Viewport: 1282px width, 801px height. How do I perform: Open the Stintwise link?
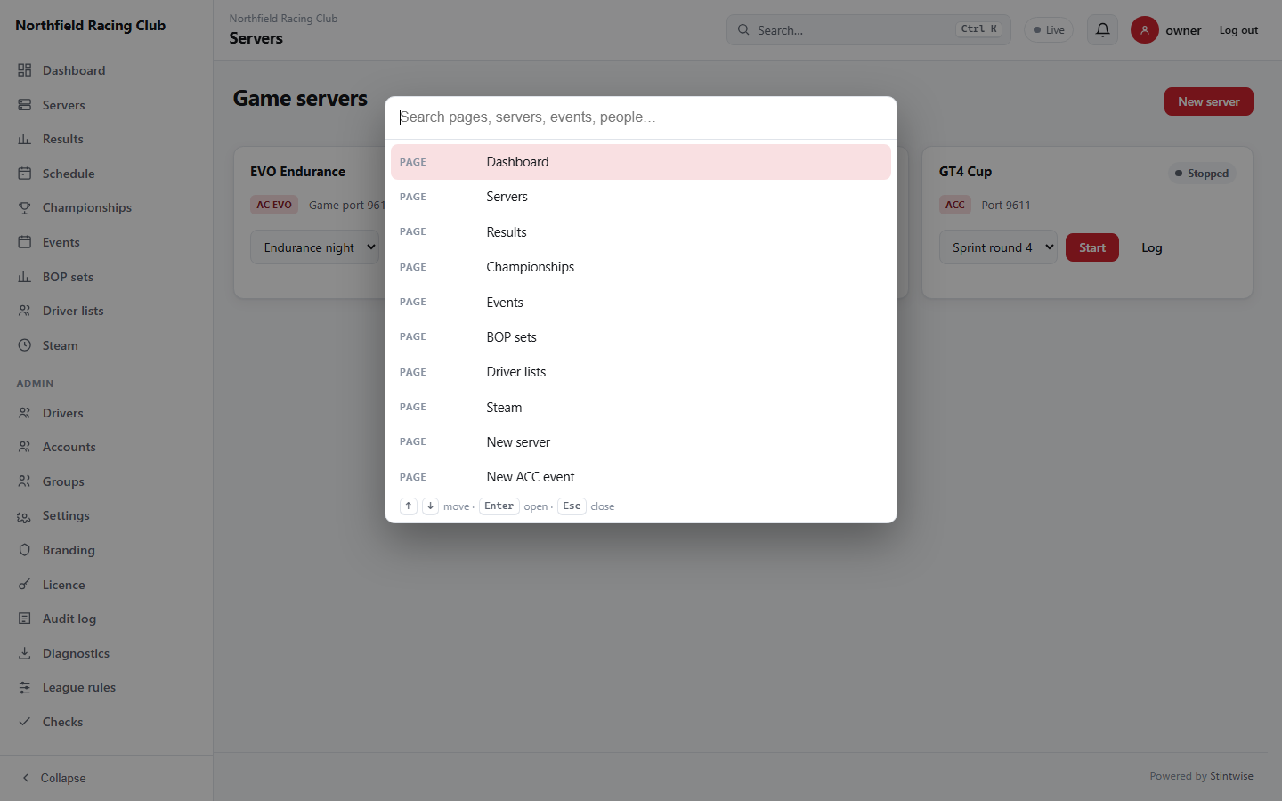(1231, 776)
